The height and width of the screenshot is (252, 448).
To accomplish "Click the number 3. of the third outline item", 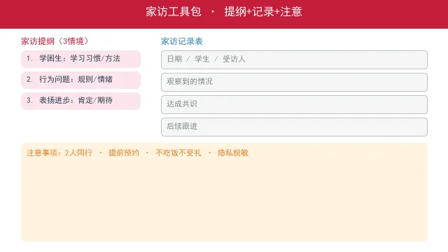I will click(x=29, y=101).
